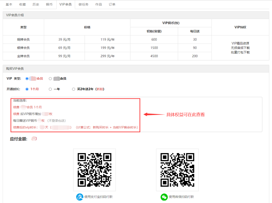The image size is (272, 203).
Task: Click the VIP精品资源 privilege text
Action: coord(240,43)
